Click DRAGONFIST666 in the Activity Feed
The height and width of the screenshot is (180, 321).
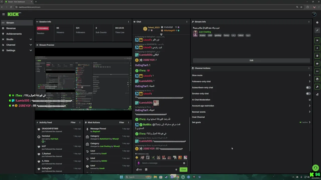tap(50, 129)
